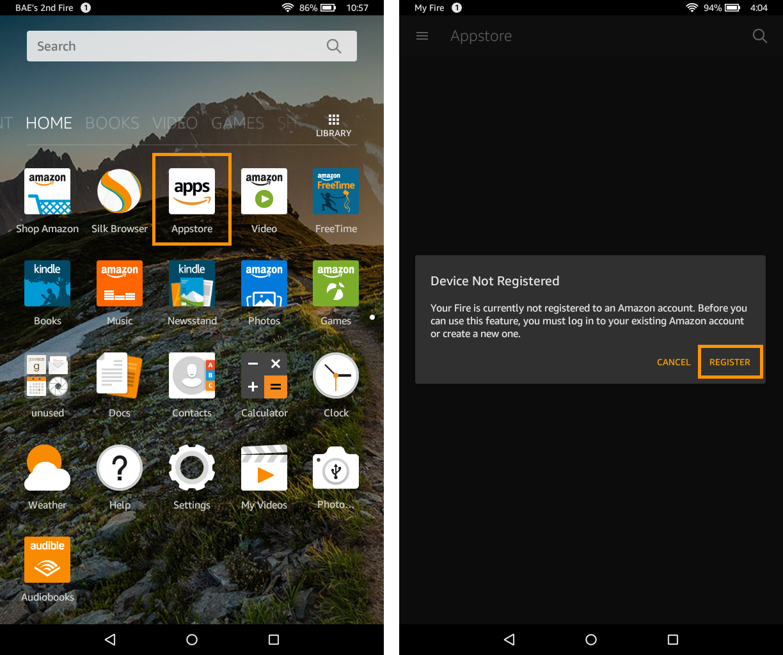The image size is (783, 655).
Task: Open the Amazon Music app
Action: tap(120, 283)
